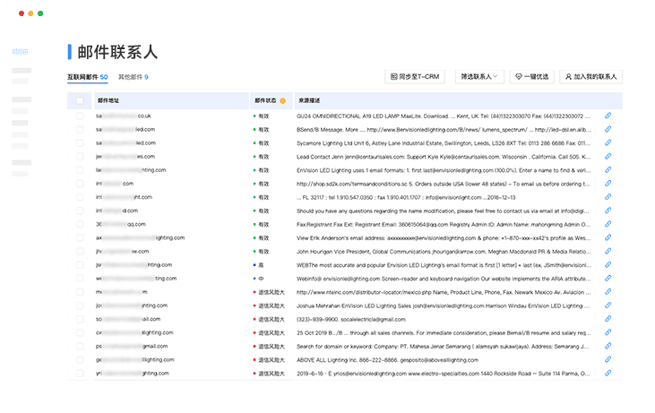The height and width of the screenshot is (413, 655).
Task: Click the orange info icon beside 邮件状态
Action: tap(283, 101)
